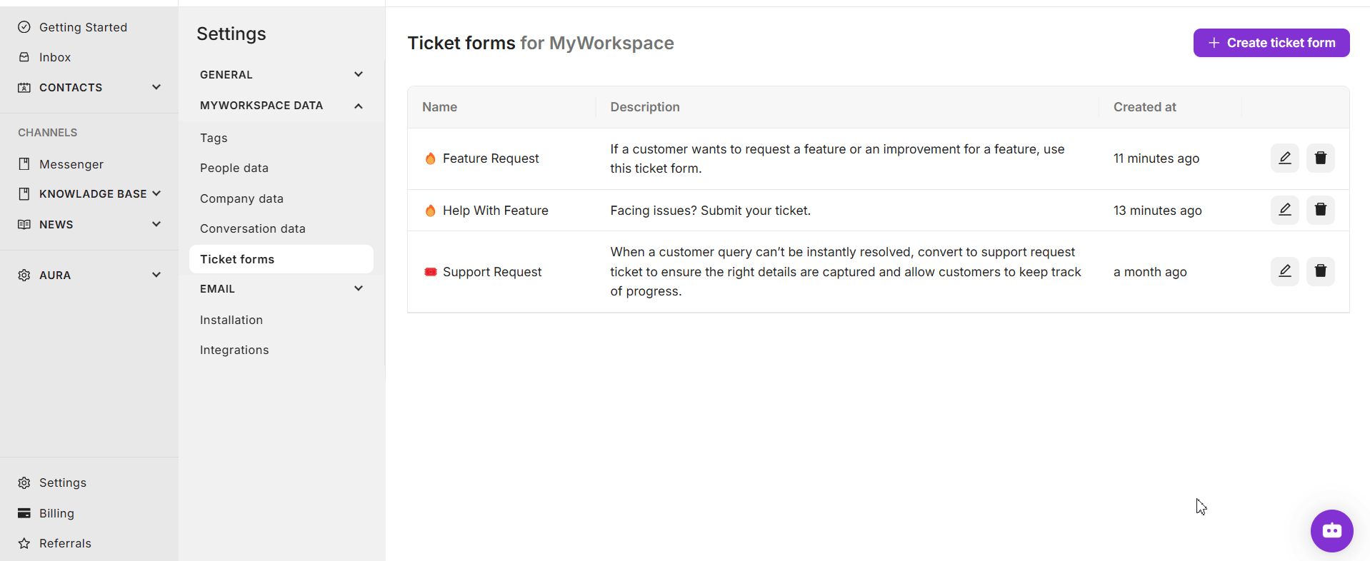Open Tags settings
1370x561 pixels.
click(214, 138)
